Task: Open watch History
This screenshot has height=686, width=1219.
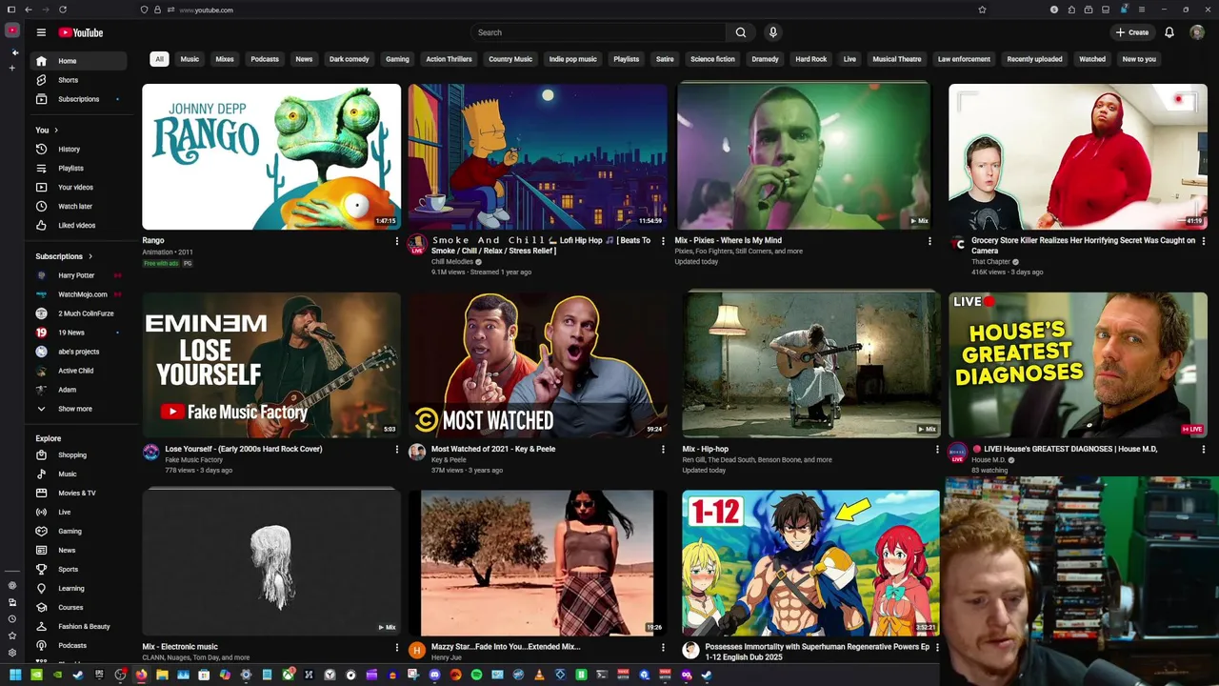Action: point(76,149)
